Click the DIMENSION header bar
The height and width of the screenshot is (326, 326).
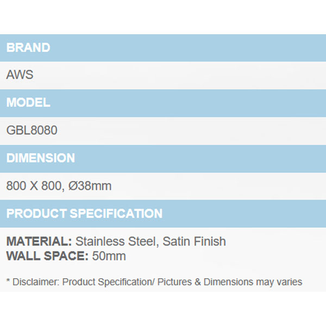163,159
